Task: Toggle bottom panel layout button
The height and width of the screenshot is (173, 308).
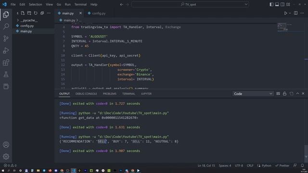Action: tap(277, 4)
